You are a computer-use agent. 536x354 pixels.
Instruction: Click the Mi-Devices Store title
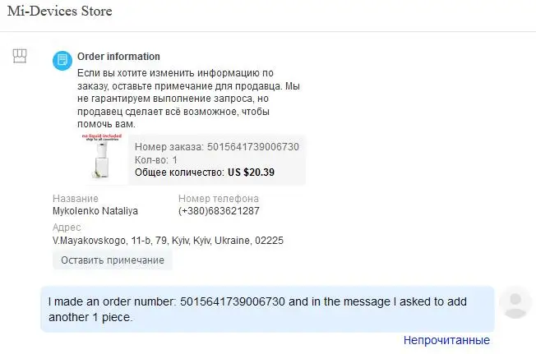click(59, 12)
